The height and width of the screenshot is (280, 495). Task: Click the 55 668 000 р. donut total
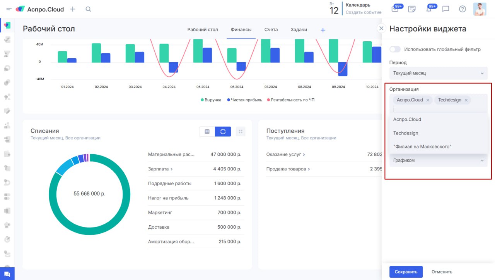90,194
